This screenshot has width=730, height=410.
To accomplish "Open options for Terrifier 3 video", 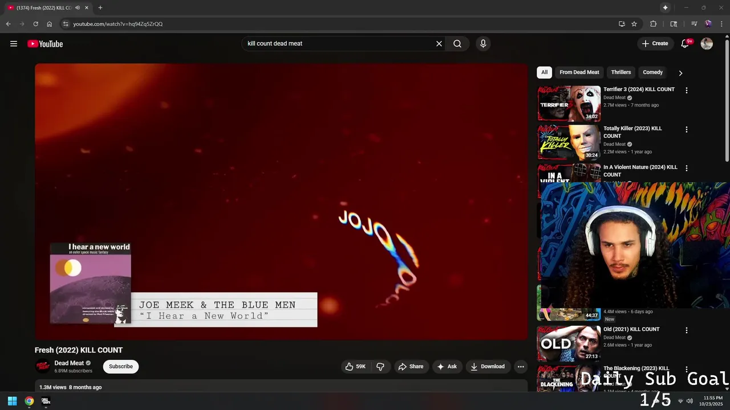I will pos(687,91).
